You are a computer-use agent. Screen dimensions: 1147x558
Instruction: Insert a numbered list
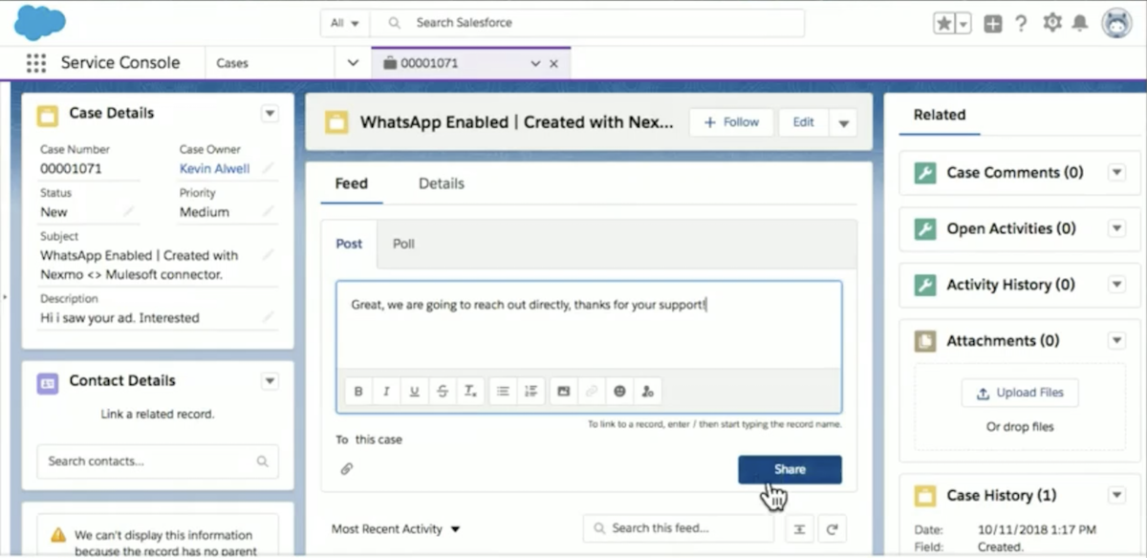pos(530,391)
